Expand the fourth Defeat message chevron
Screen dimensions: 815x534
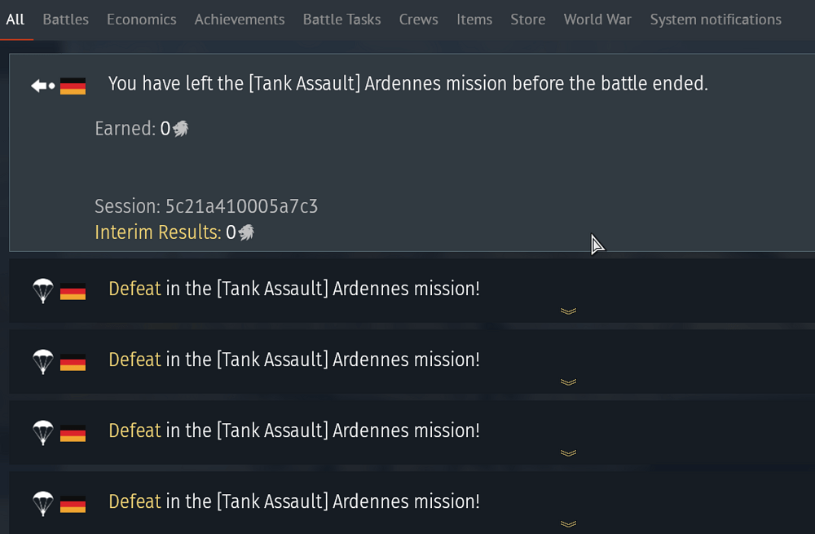[x=568, y=523]
